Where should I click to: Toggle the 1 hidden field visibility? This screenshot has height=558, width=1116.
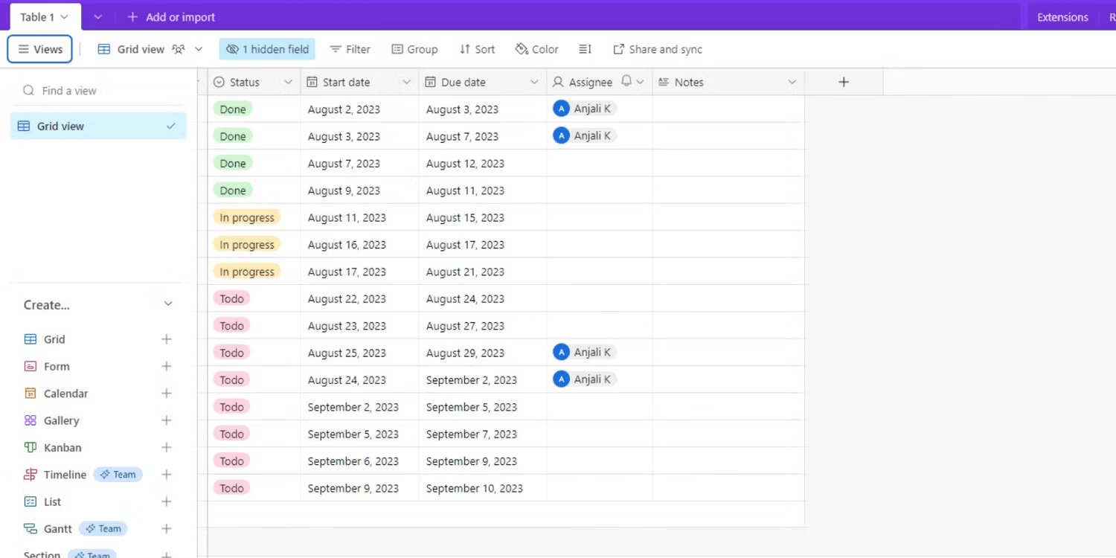click(x=266, y=49)
